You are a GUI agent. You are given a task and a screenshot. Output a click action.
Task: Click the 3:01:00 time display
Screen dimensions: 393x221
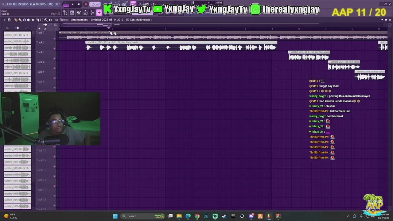[5, 14]
